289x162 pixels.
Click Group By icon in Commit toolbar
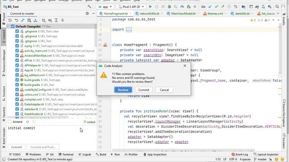[x=43, y=20]
